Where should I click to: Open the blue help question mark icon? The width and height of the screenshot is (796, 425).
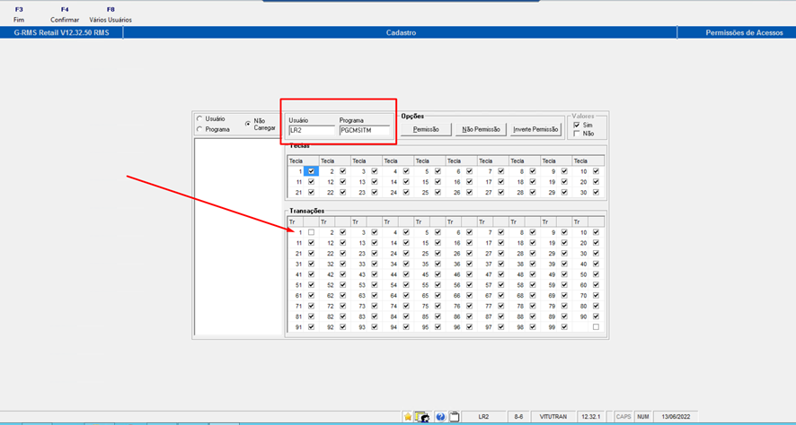point(440,416)
